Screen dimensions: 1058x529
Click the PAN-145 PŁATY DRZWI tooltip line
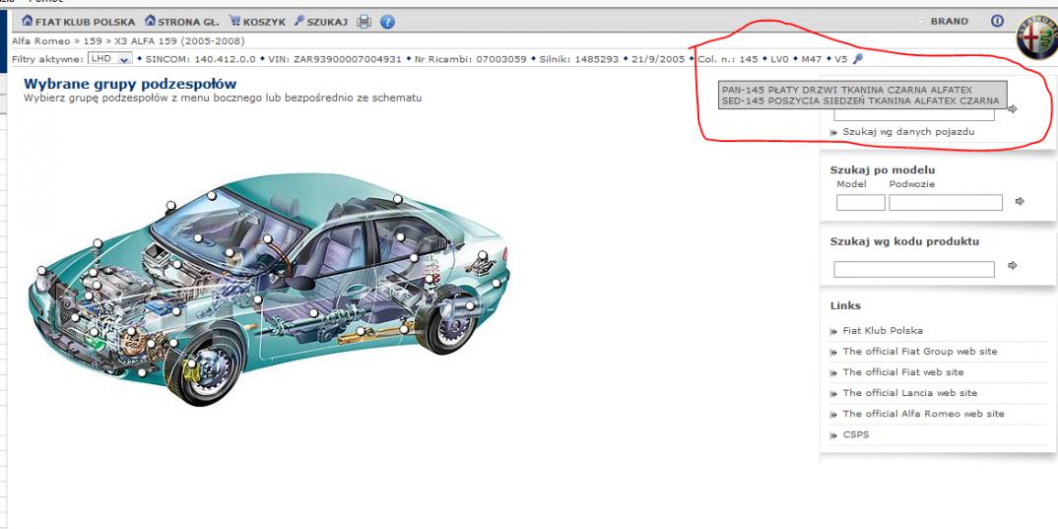[846, 90]
